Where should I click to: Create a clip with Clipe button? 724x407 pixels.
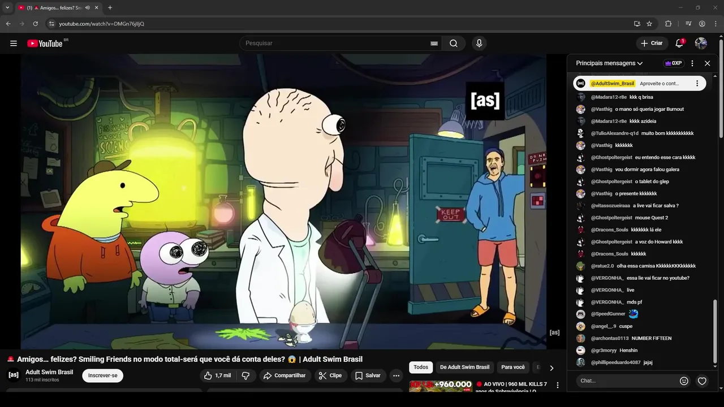[330, 375]
